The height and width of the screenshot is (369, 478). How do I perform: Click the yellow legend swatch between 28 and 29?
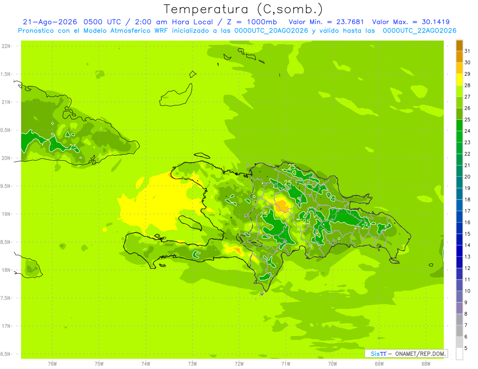coord(459,80)
